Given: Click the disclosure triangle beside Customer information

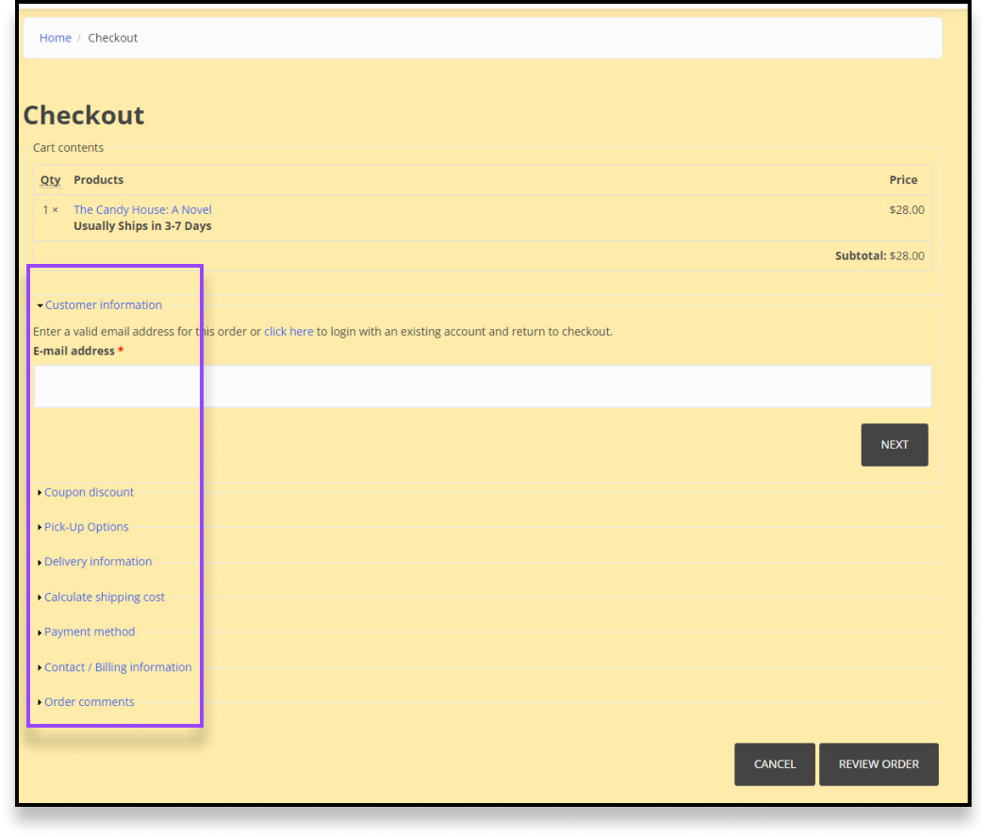Looking at the screenshot, I should point(39,304).
